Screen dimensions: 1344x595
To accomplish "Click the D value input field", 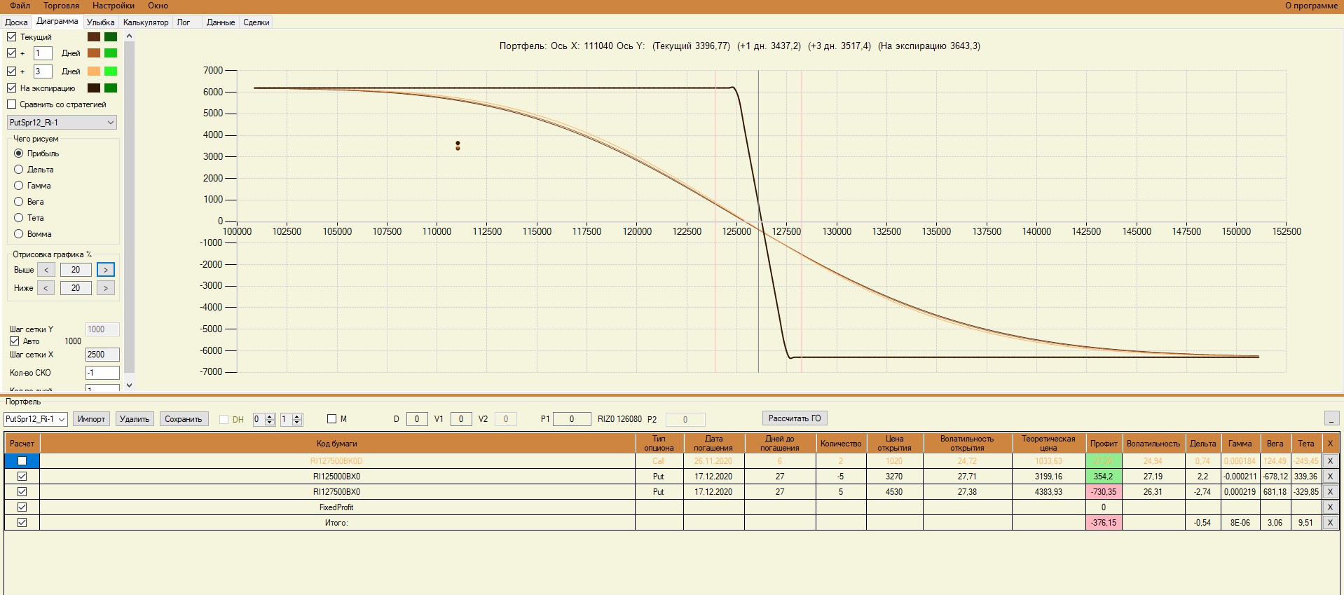I will (417, 419).
